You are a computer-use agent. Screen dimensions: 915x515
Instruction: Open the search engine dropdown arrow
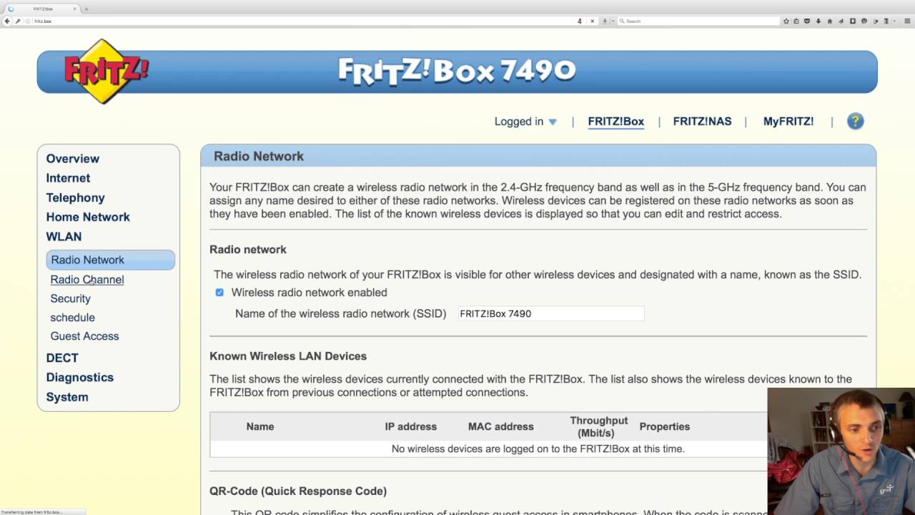click(613, 21)
